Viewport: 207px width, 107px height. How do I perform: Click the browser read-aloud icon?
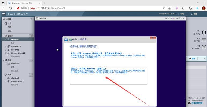pos(164,8)
